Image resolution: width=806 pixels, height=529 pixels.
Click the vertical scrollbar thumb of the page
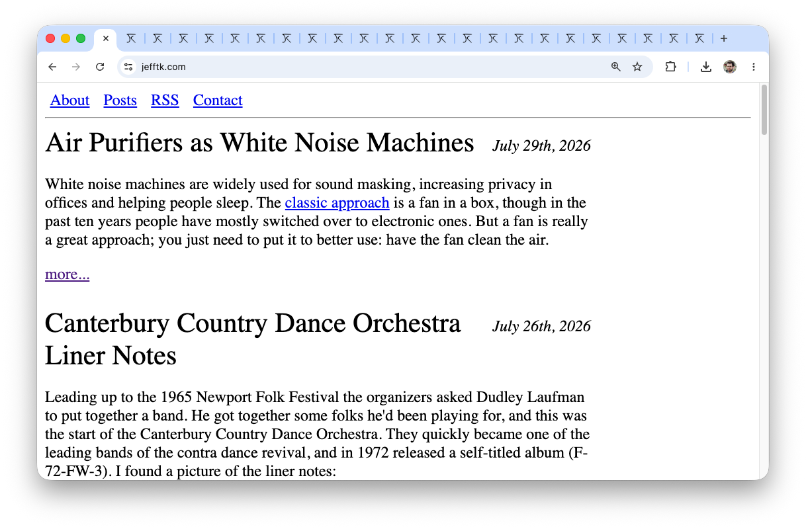click(x=764, y=110)
